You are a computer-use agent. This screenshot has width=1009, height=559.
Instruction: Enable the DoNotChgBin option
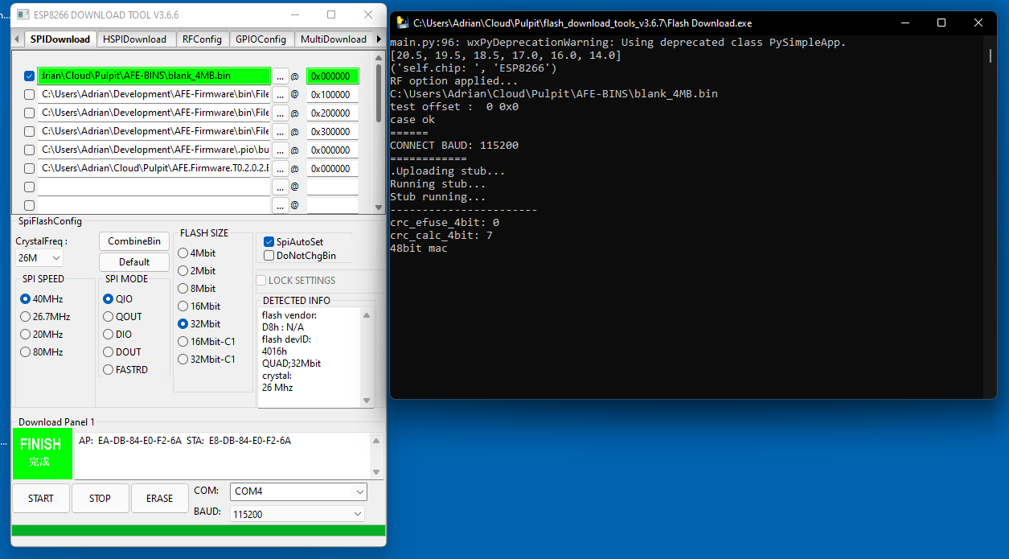[x=269, y=256]
